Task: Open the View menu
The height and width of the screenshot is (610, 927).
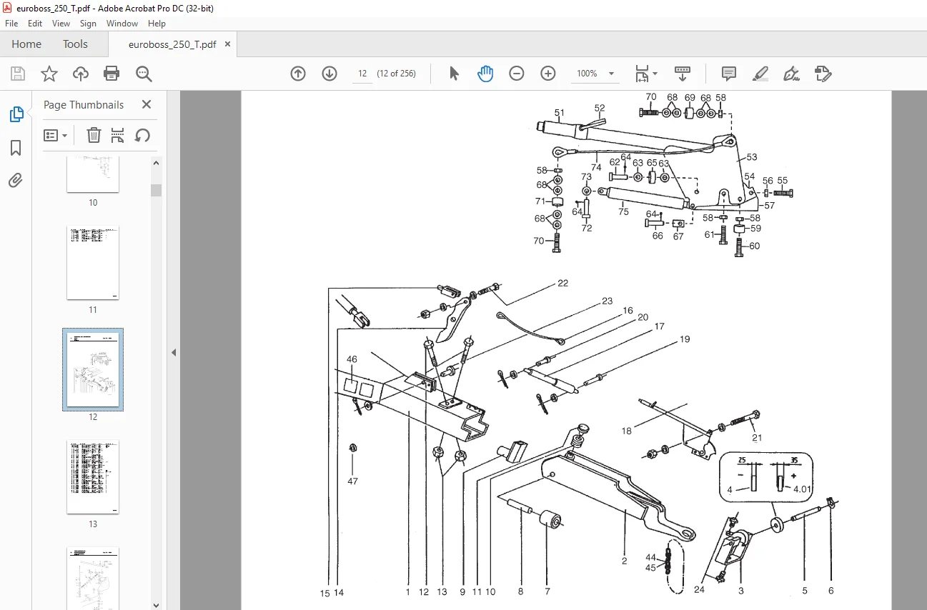Action: tap(61, 24)
